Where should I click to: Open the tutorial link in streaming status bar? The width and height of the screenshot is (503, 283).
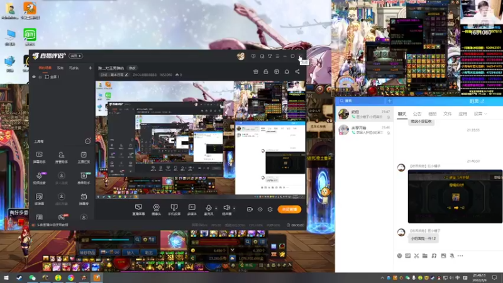click(52, 225)
